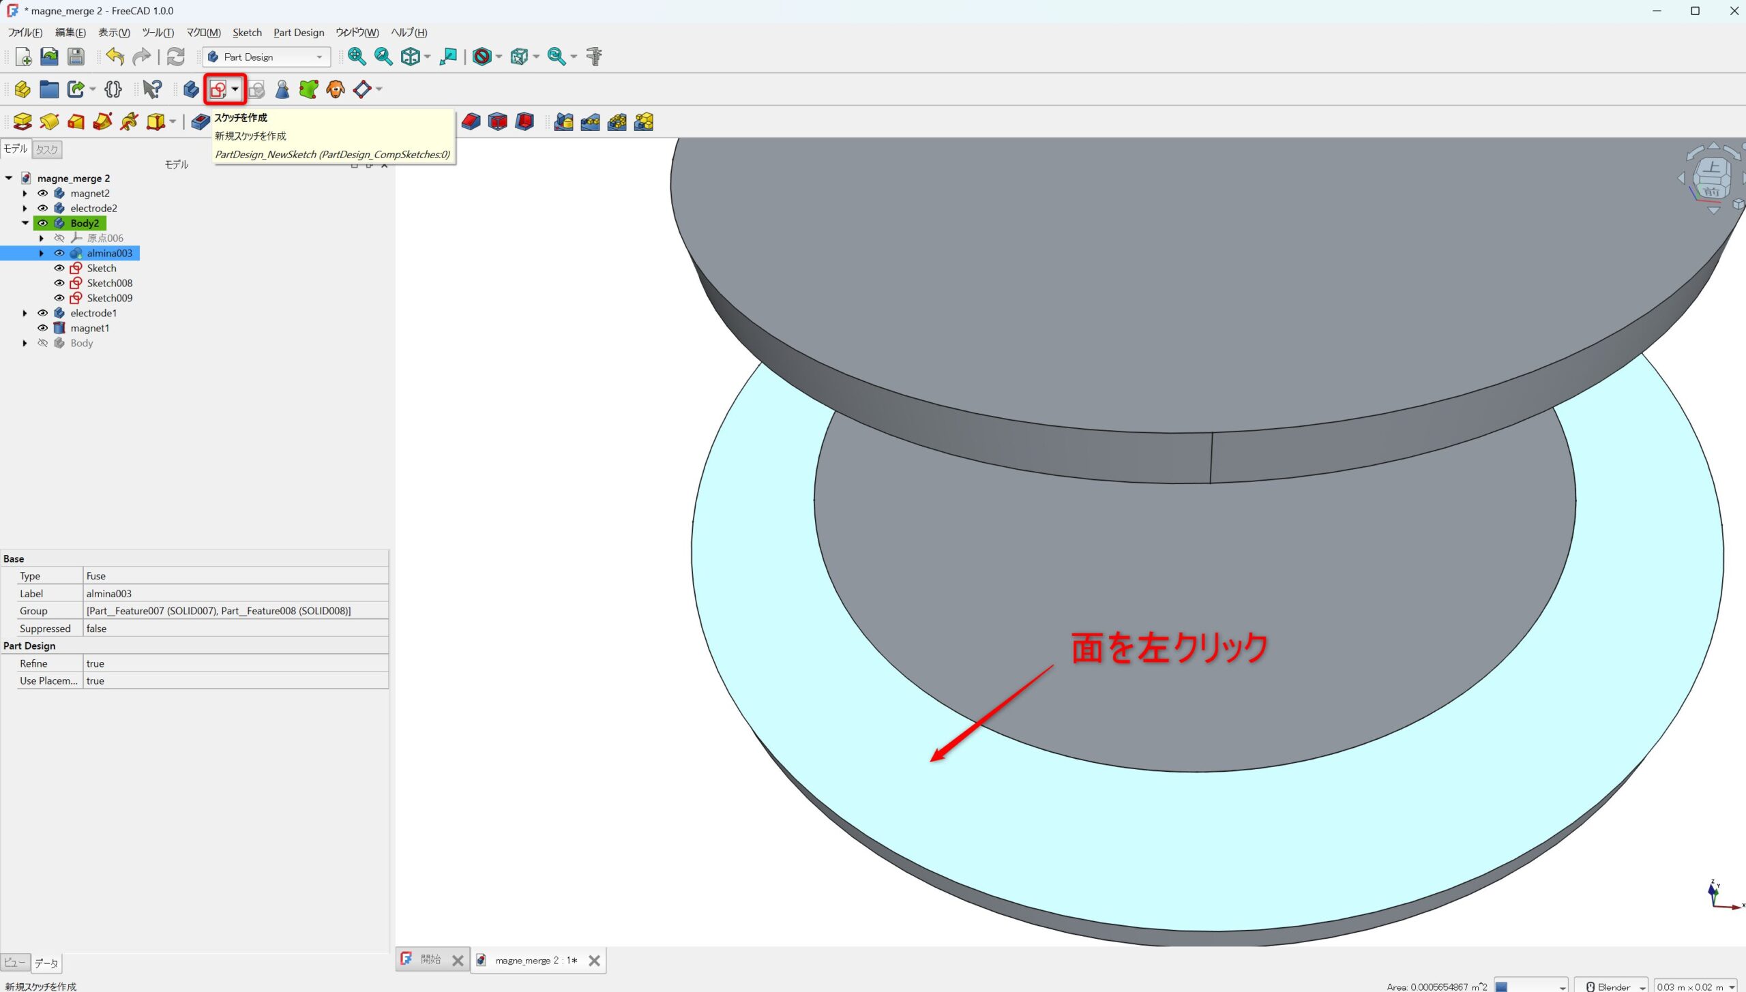Open the Sketch menu

(247, 33)
